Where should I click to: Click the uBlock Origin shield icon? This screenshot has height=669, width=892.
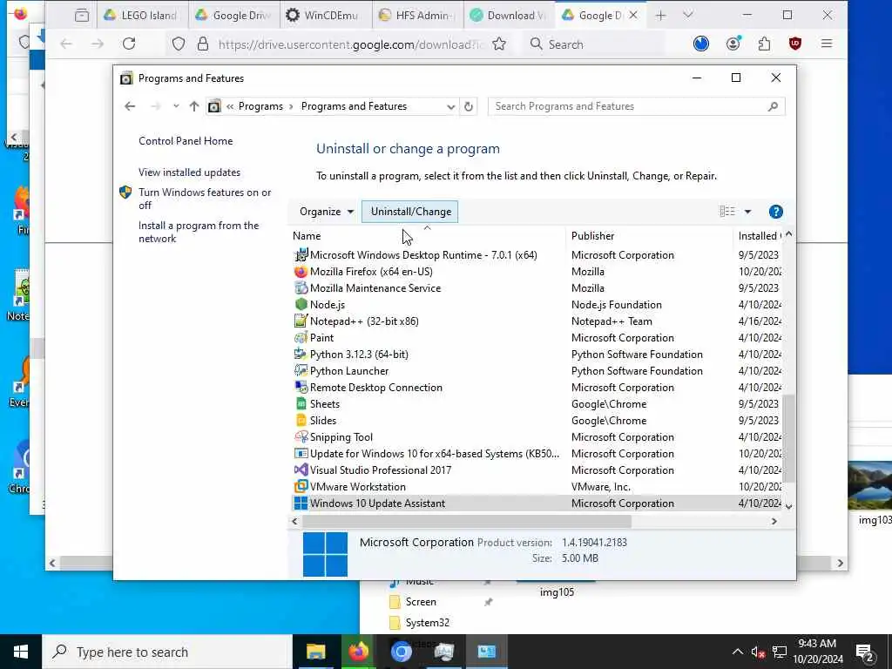point(794,44)
